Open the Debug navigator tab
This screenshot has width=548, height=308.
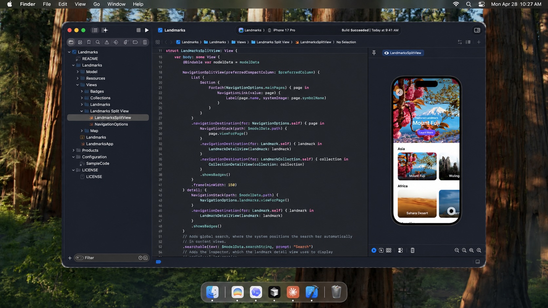[126, 42]
